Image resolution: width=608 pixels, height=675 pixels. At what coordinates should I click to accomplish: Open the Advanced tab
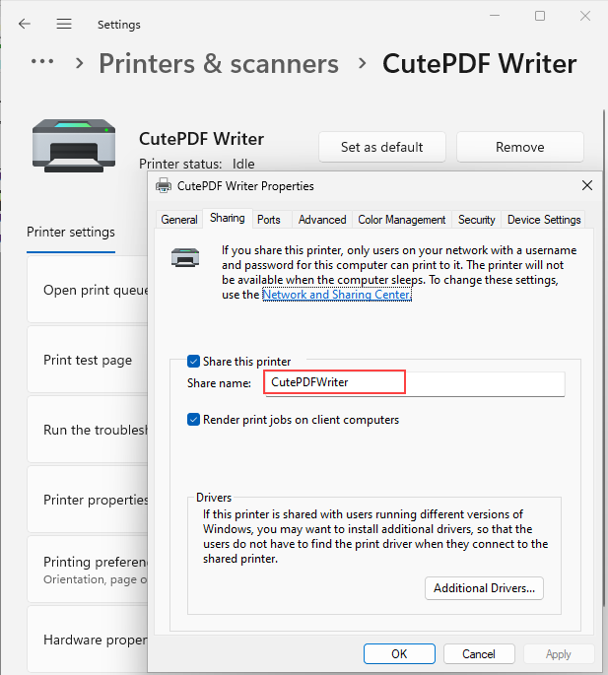pos(322,220)
